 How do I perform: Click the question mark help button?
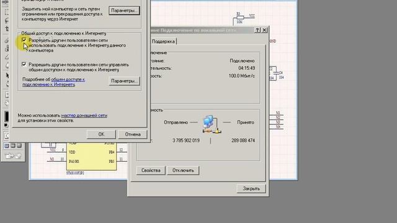click(257, 30)
